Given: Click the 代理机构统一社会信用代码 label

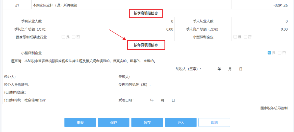Looking at the screenshot, I should point(25,100).
